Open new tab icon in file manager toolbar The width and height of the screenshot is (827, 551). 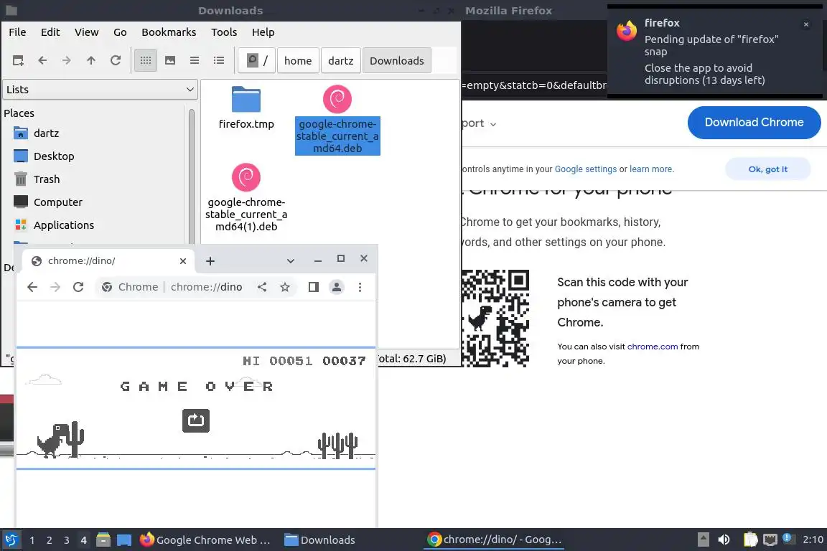pyautogui.click(x=18, y=61)
